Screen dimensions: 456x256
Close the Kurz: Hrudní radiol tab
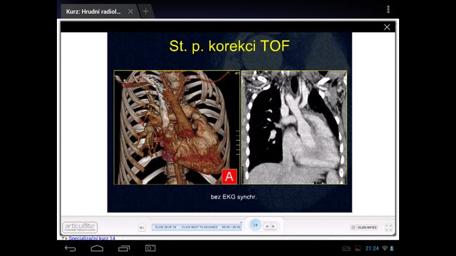tap(131, 11)
